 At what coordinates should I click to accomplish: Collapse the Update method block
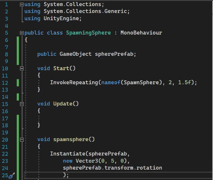click(22, 104)
